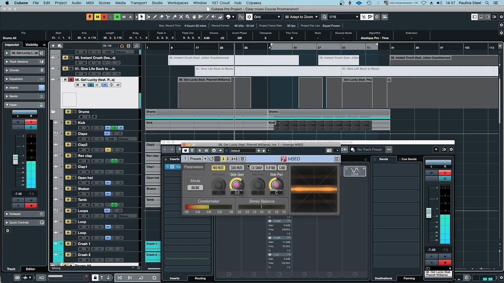Click the MSED Presets button
504x283 pixels.
coord(196,159)
